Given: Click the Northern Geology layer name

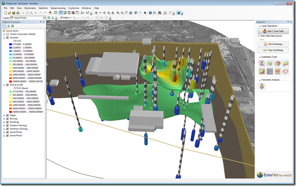Looking at the screenshot, I should (19, 129).
